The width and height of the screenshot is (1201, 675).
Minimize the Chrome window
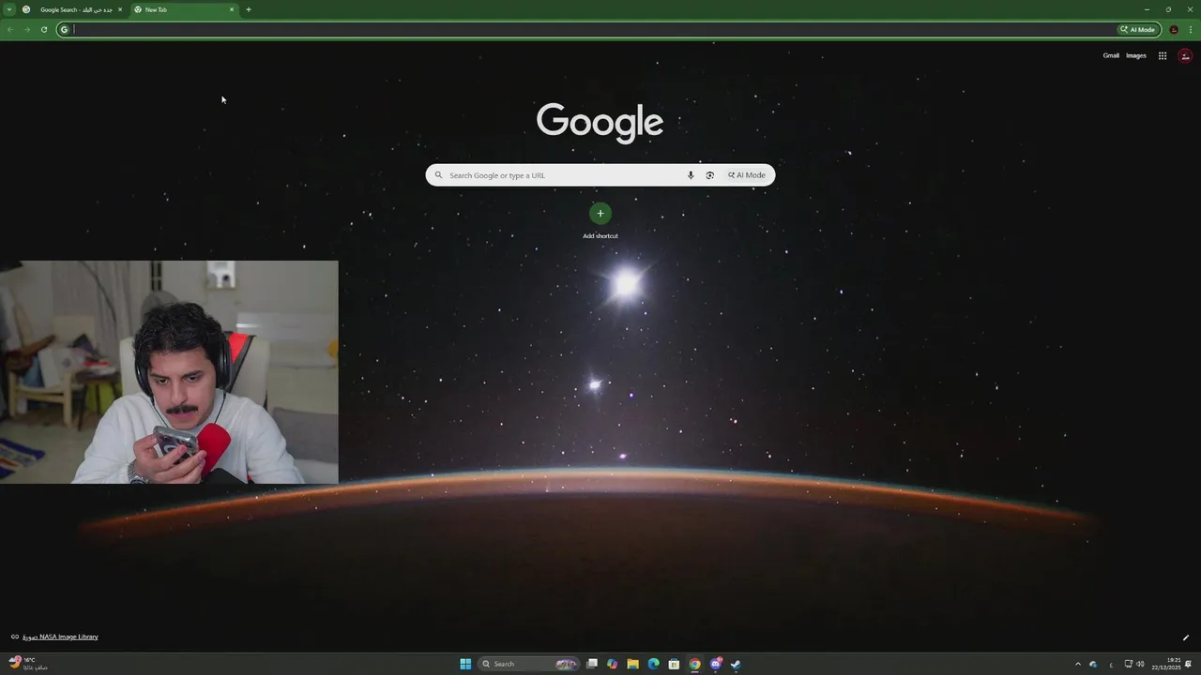(1147, 9)
